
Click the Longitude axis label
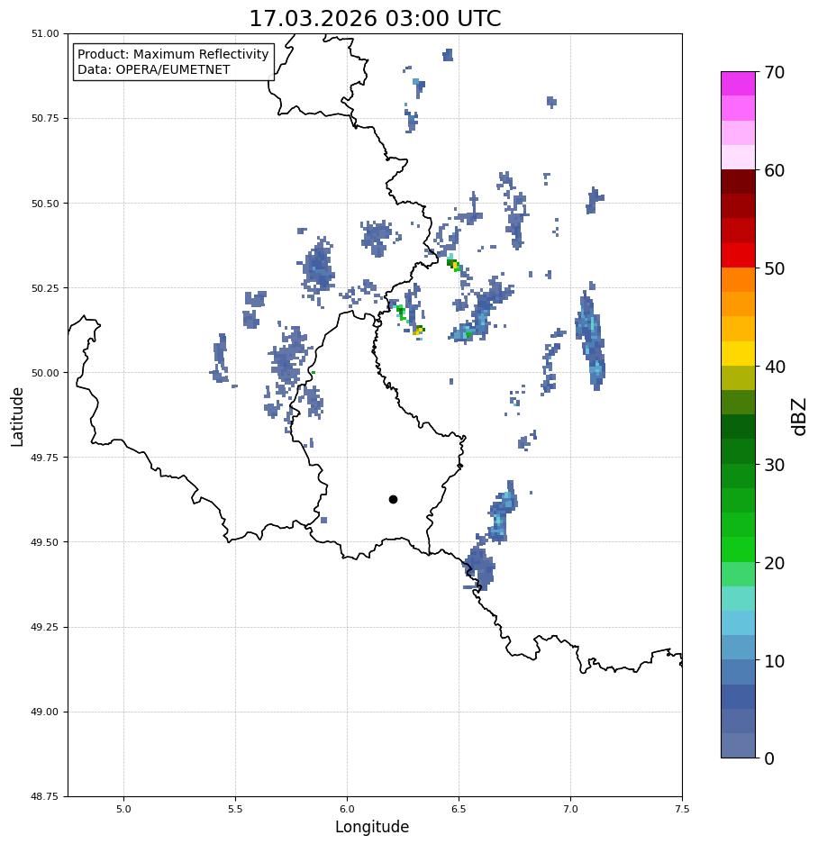coord(372,827)
